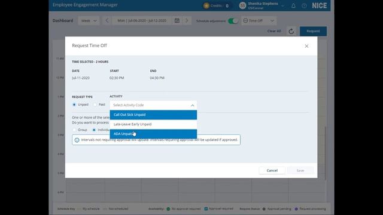The image size is (383, 215).
Task: Click the Cancel button
Action: (272, 171)
